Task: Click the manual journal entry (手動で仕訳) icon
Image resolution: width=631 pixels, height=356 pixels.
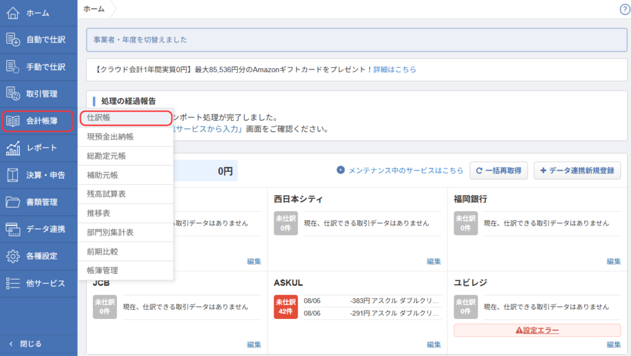Action: click(13, 67)
